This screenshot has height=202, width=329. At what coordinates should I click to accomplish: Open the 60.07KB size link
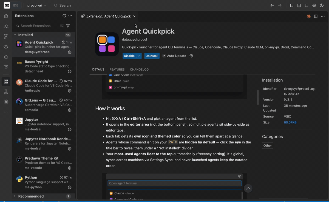tap(290, 122)
